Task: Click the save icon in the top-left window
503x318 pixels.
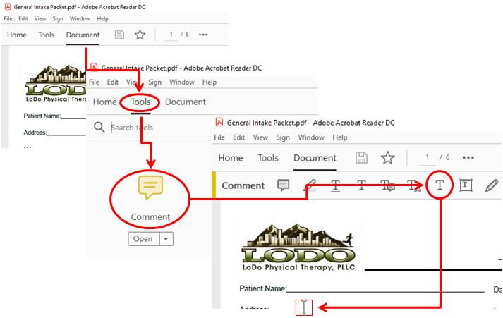Action: (119, 35)
